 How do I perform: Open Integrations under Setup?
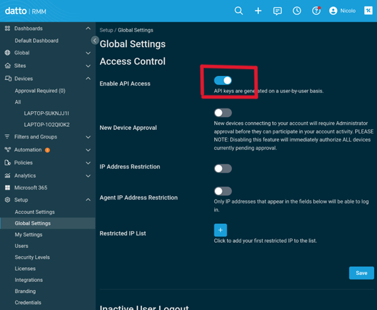pyautogui.click(x=29, y=280)
